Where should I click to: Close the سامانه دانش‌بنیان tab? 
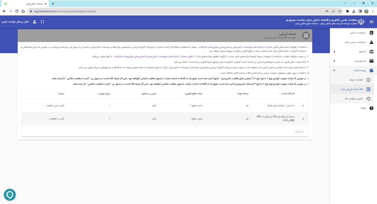(x=46, y=4)
